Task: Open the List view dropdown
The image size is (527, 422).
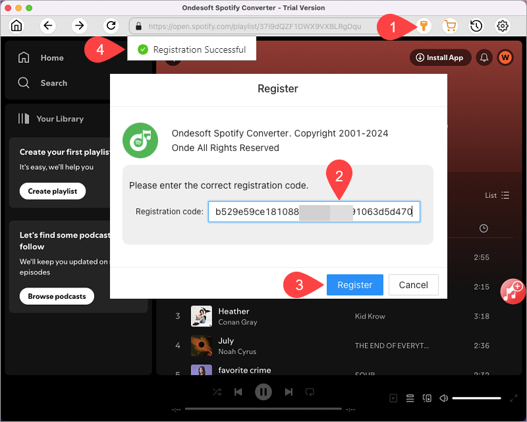Action: [x=497, y=195]
